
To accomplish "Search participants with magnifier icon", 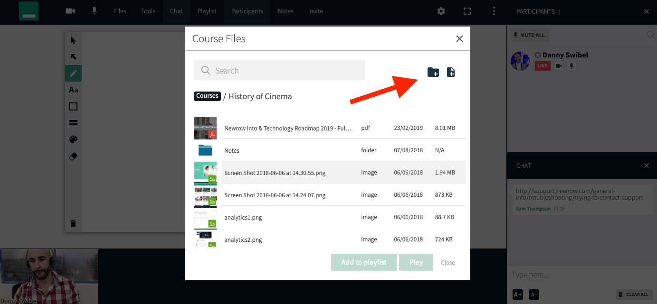I will click(651, 35).
